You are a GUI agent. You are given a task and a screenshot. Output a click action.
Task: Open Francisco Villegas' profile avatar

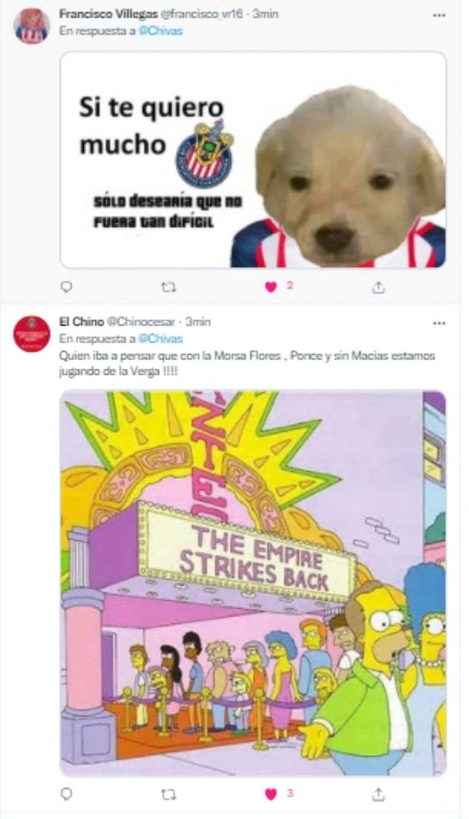(x=32, y=26)
